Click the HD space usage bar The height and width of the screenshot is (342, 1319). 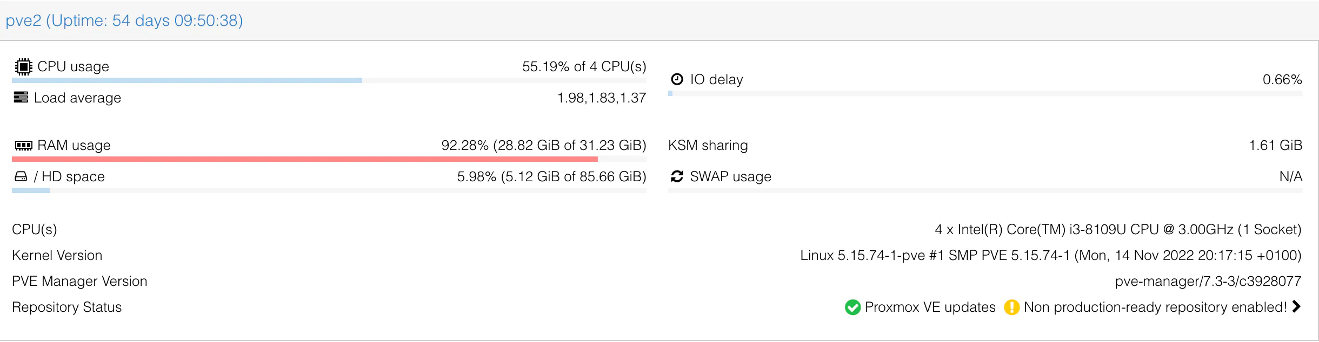[329, 190]
